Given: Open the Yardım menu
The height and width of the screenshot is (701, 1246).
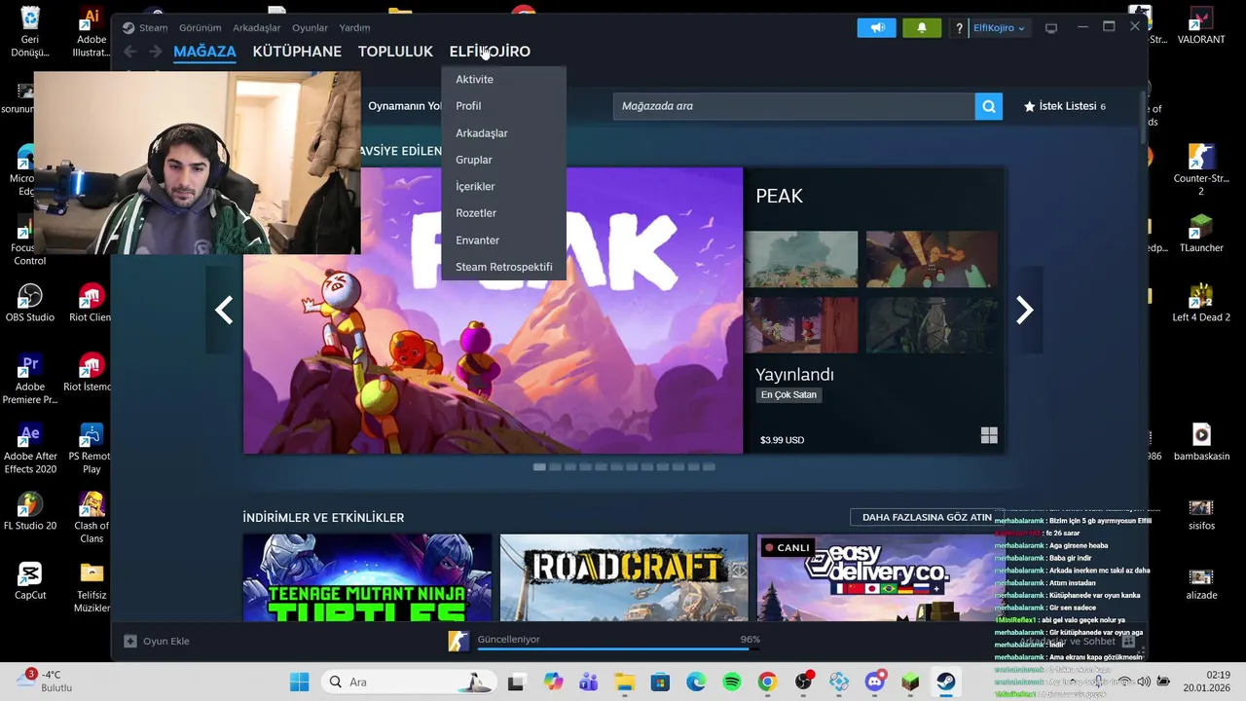Looking at the screenshot, I should point(354,28).
